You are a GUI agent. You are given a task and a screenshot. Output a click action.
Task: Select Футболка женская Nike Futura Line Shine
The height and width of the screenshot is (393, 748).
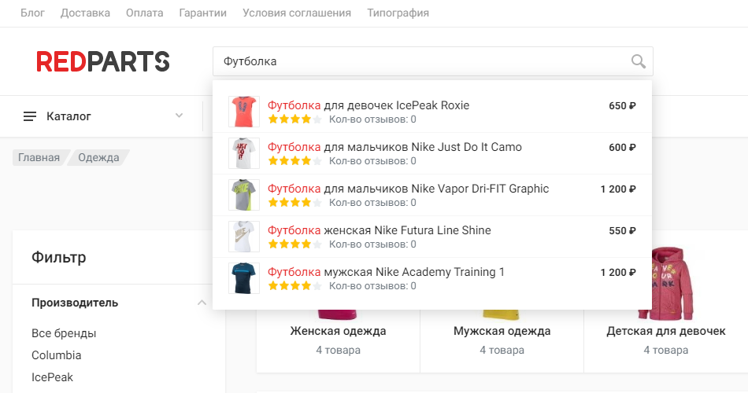[380, 230]
